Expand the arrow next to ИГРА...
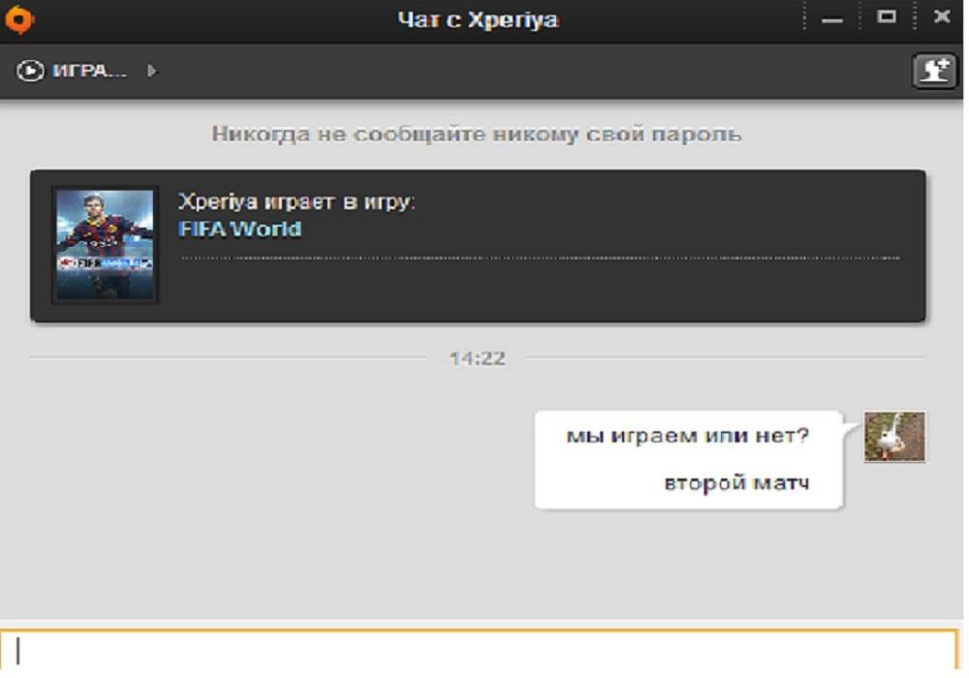Image resolution: width=969 pixels, height=678 pixels. [152, 71]
